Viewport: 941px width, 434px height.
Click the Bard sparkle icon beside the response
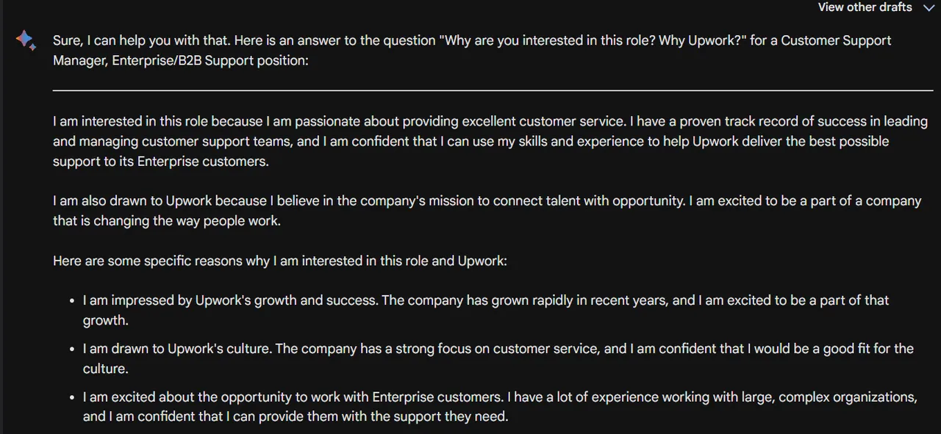26,41
